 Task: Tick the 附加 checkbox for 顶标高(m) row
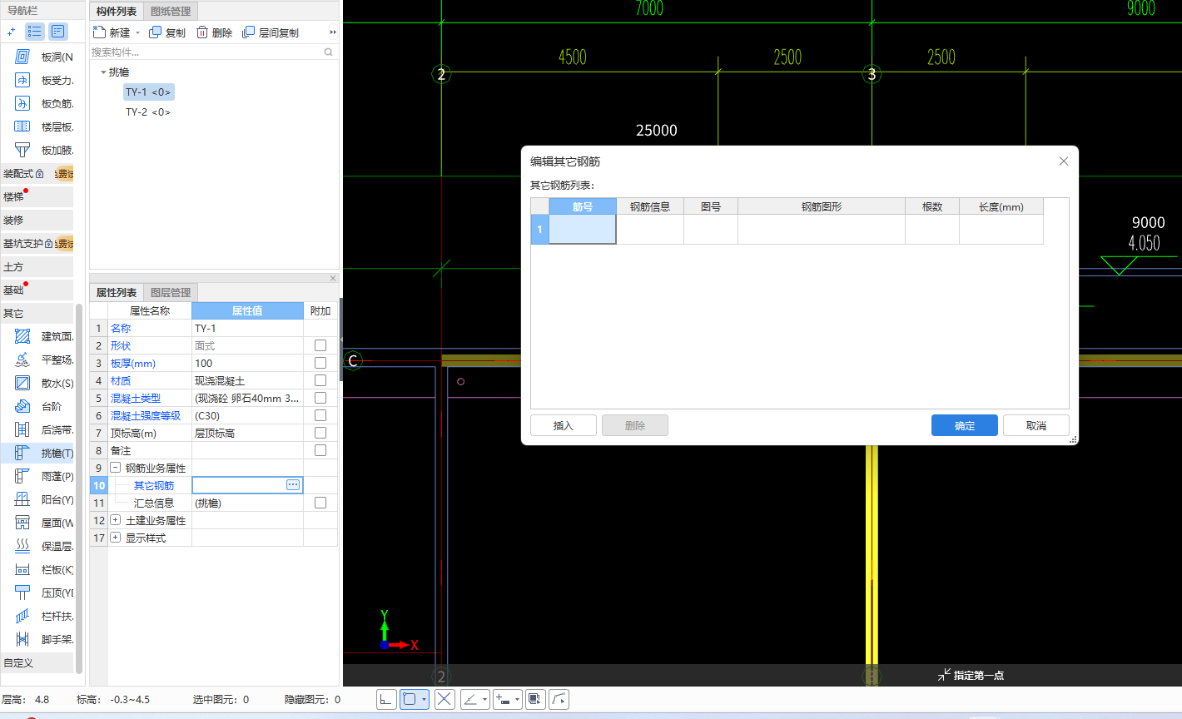pos(320,433)
